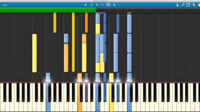The height and width of the screenshot is (112, 200).
Task: Pause the song playback
Action: pyautogui.click(x=86, y=5)
